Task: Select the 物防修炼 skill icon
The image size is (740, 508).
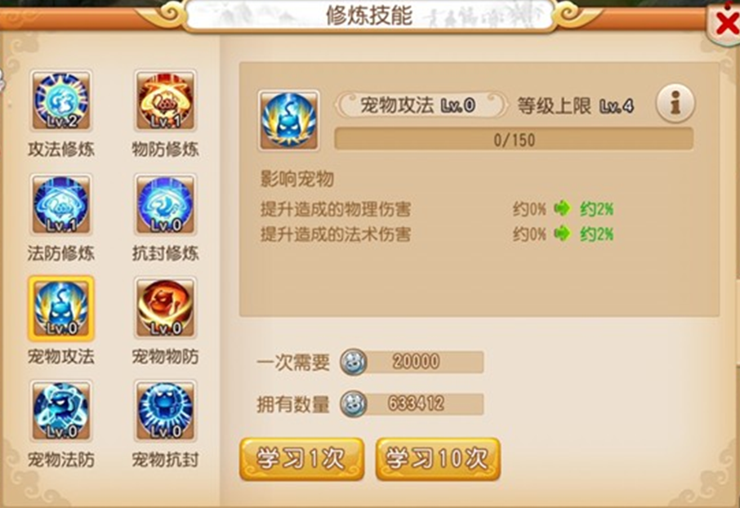Action: click(x=165, y=100)
